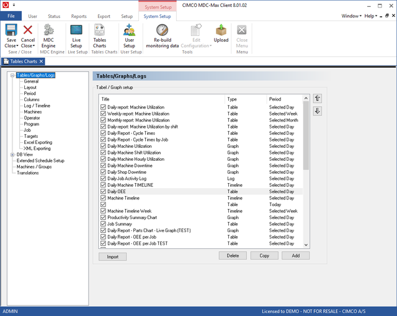Open User Setup people icon
Viewport: 397px width, 316px height.
pos(129,30)
